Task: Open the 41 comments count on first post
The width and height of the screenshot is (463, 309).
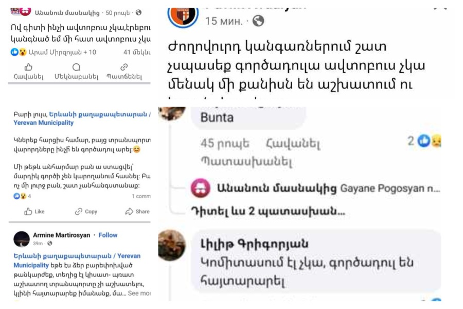Action: (x=137, y=53)
